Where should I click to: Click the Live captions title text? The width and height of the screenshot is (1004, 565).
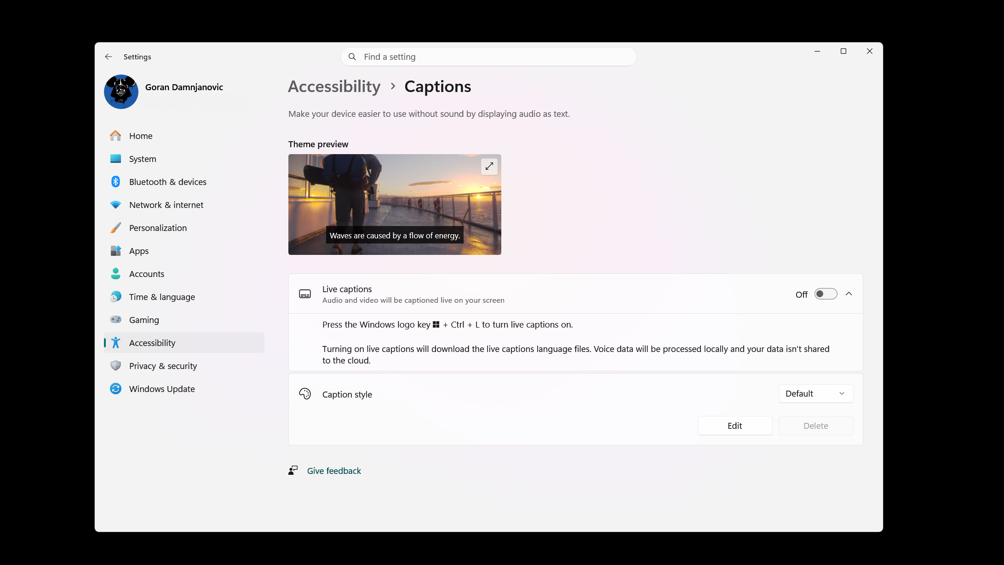tap(347, 289)
